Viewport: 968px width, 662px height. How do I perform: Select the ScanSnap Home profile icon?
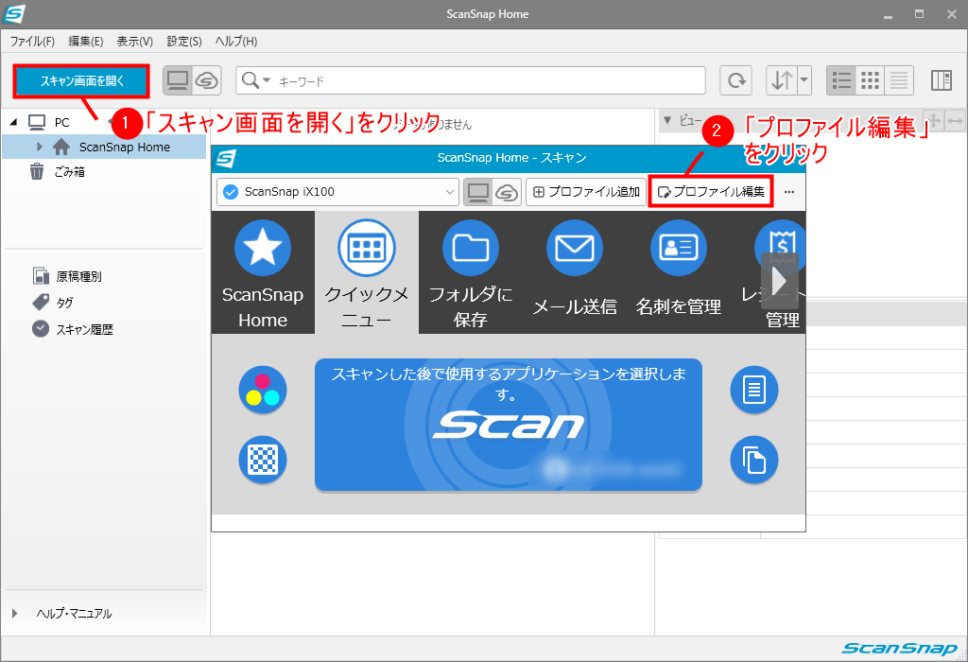[x=263, y=248]
